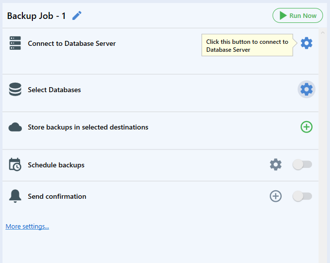The width and height of the screenshot is (330, 263).
Task: Turn on the Send confirmation toggle
Action: tap(303, 196)
